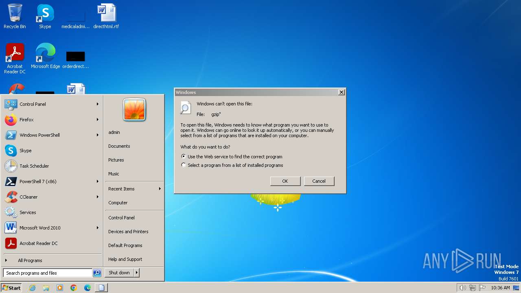Open Computer from the Start menu
This screenshot has height=293, width=521.
(x=118, y=203)
